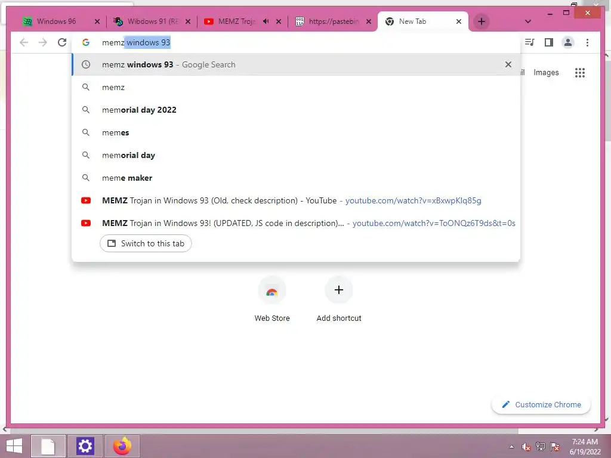Open the gear settings taskbar app
Screen dimensions: 611x458
pyautogui.click(x=85, y=446)
